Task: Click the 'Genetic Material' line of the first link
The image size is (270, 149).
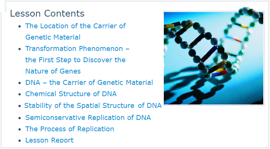Action: click(53, 37)
